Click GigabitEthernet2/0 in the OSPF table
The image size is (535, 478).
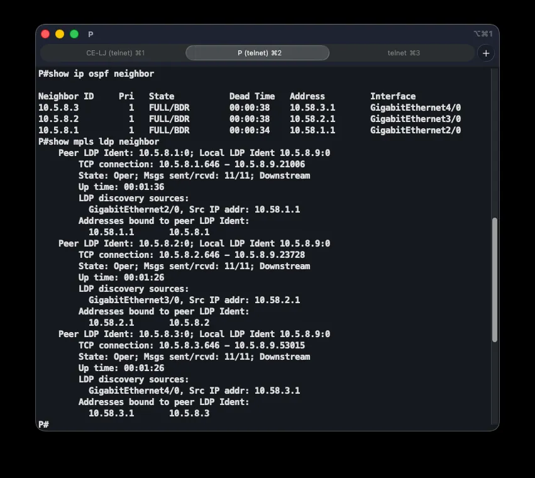(x=416, y=130)
